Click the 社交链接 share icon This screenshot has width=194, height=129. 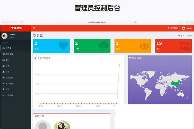(x=3, y=95)
